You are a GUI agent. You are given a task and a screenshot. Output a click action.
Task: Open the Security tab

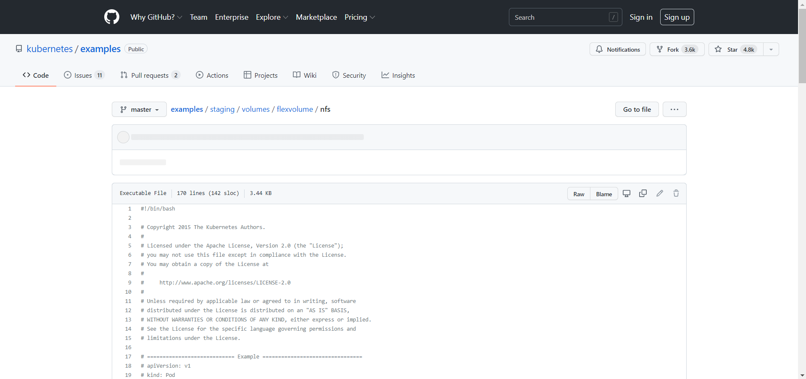coord(349,75)
